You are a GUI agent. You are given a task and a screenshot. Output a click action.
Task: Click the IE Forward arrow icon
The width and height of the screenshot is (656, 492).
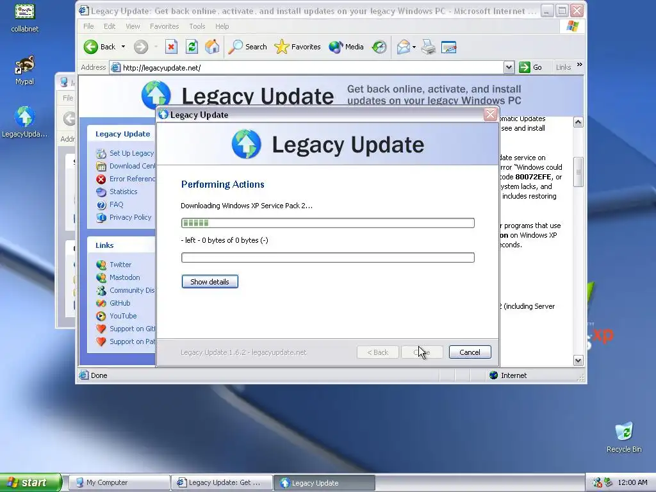pos(141,47)
